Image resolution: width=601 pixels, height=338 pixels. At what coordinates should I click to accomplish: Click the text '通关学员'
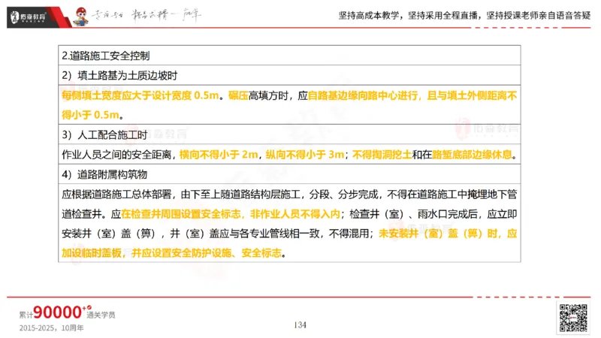click(x=101, y=315)
